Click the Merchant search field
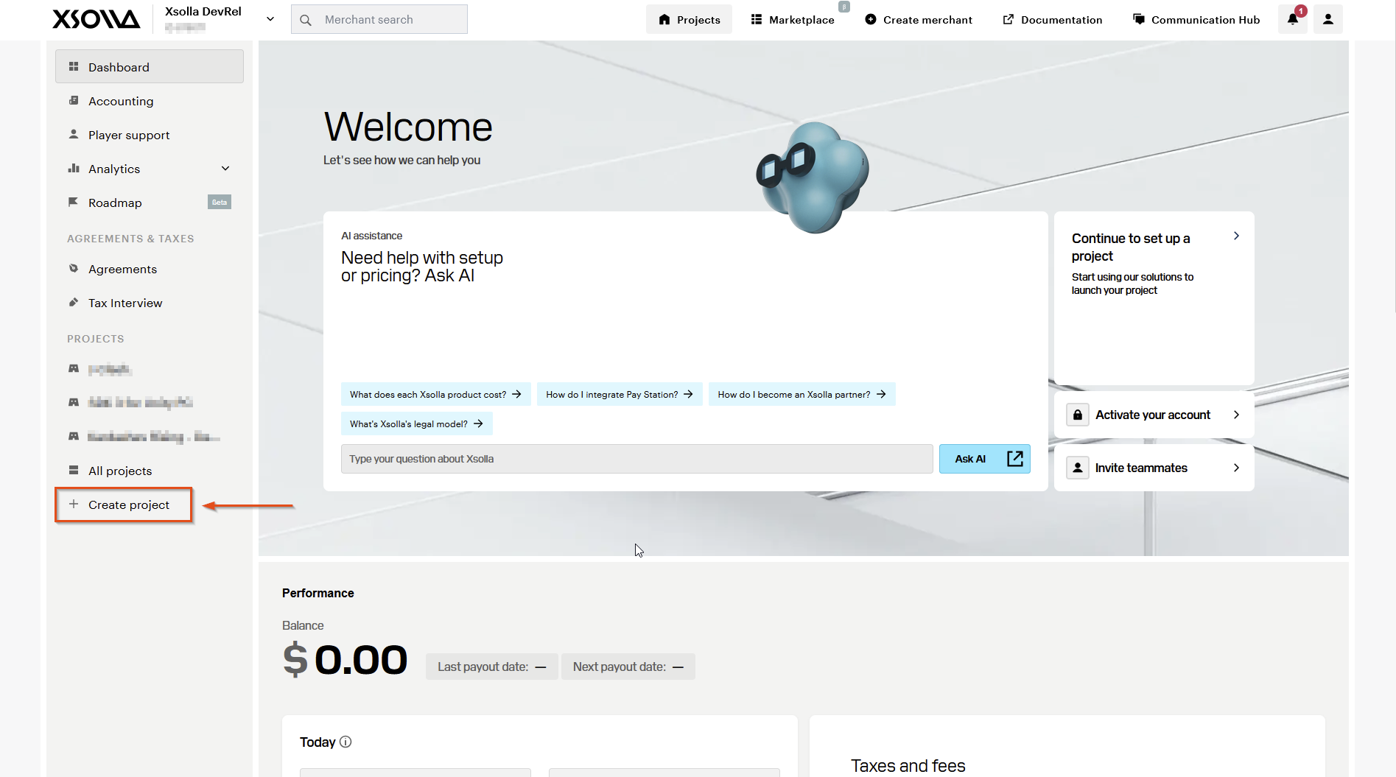The image size is (1396, 777). pyautogui.click(x=379, y=19)
